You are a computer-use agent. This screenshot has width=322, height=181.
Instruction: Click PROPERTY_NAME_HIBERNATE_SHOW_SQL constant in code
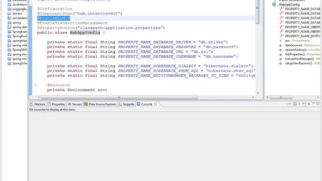(158, 70)
